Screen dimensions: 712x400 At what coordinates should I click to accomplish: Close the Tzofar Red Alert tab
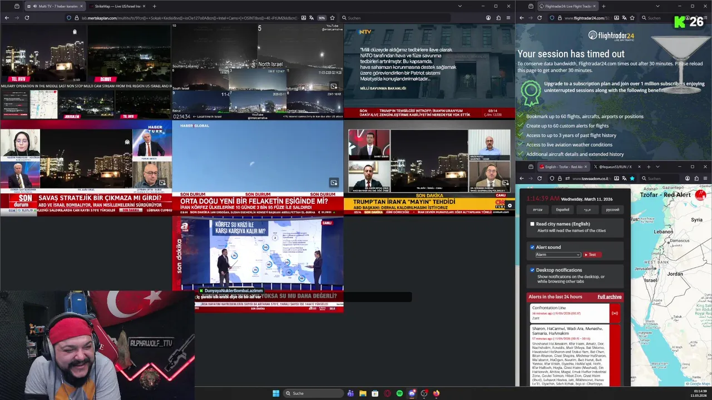(585, 167)
